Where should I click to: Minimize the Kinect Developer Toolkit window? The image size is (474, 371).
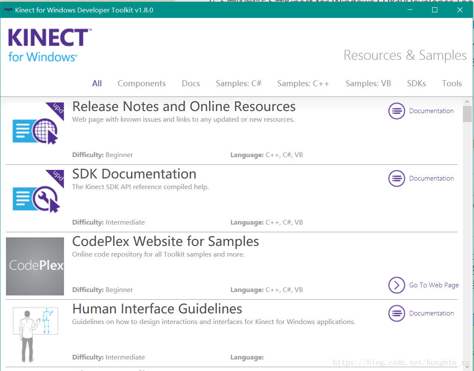(x=410, y=10)
